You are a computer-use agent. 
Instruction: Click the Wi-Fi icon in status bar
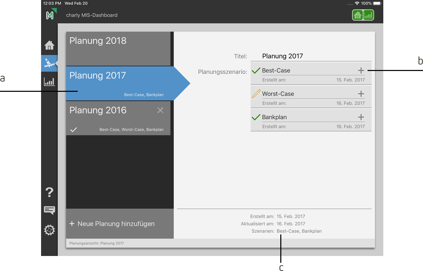click(x=357, y=3)
